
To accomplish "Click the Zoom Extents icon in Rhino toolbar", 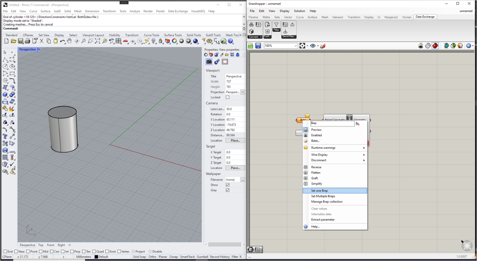I will coord(97,41).
